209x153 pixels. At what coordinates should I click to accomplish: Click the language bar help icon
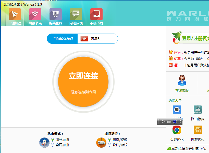(175, 121)
